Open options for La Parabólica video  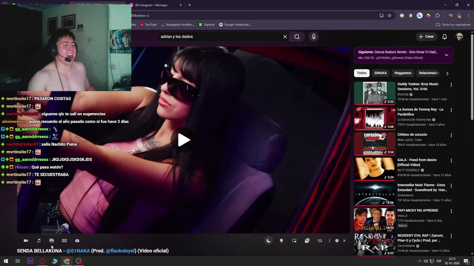coord(451,110)
